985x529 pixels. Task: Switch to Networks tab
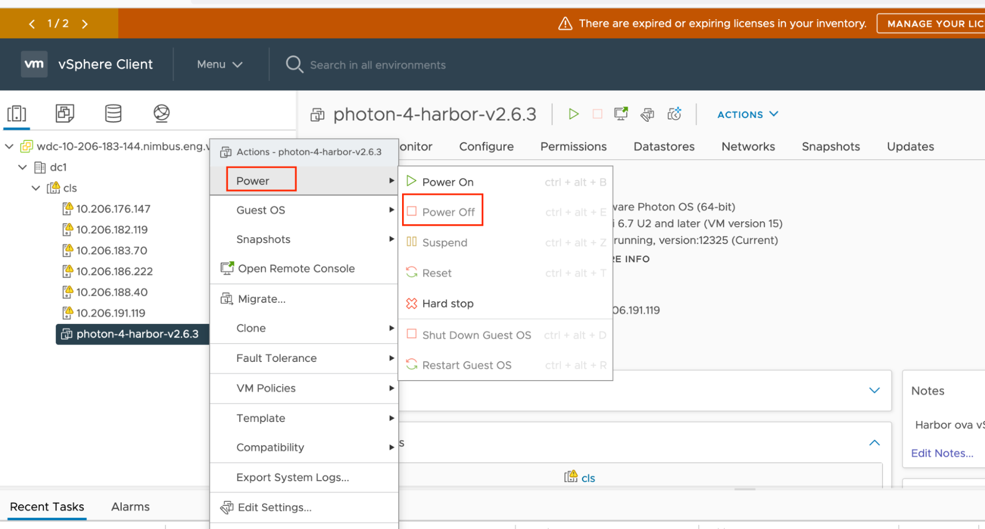pyautogui.click(x=748, y=146)
